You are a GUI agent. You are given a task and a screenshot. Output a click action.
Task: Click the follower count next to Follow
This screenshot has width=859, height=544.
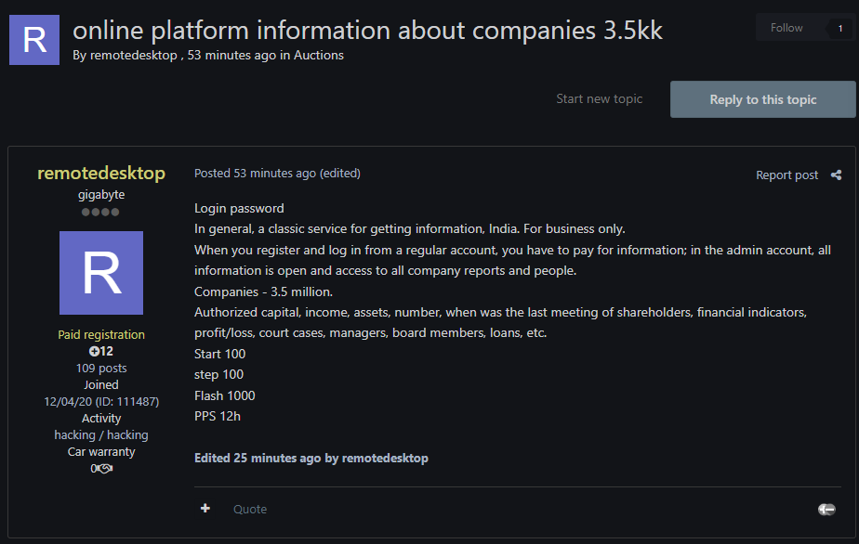pyautogui.click(x=840, y=28)
